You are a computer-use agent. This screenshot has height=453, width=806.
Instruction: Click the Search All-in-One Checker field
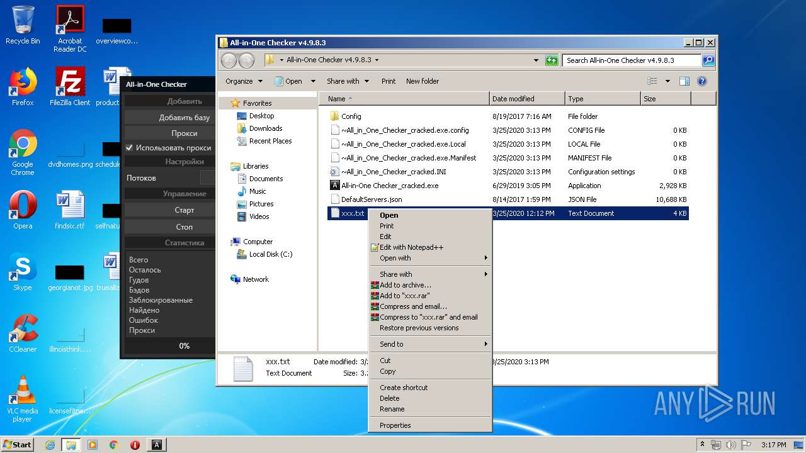632,60
